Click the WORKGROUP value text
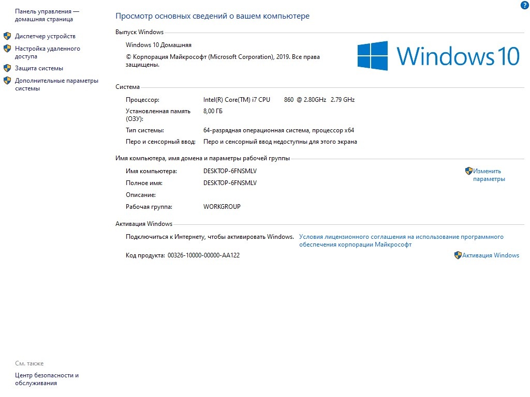This screenshot has height=397, width=530. tap(222, 207)
